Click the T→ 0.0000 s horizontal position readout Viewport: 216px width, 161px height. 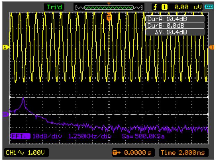(x=133, y=152)
